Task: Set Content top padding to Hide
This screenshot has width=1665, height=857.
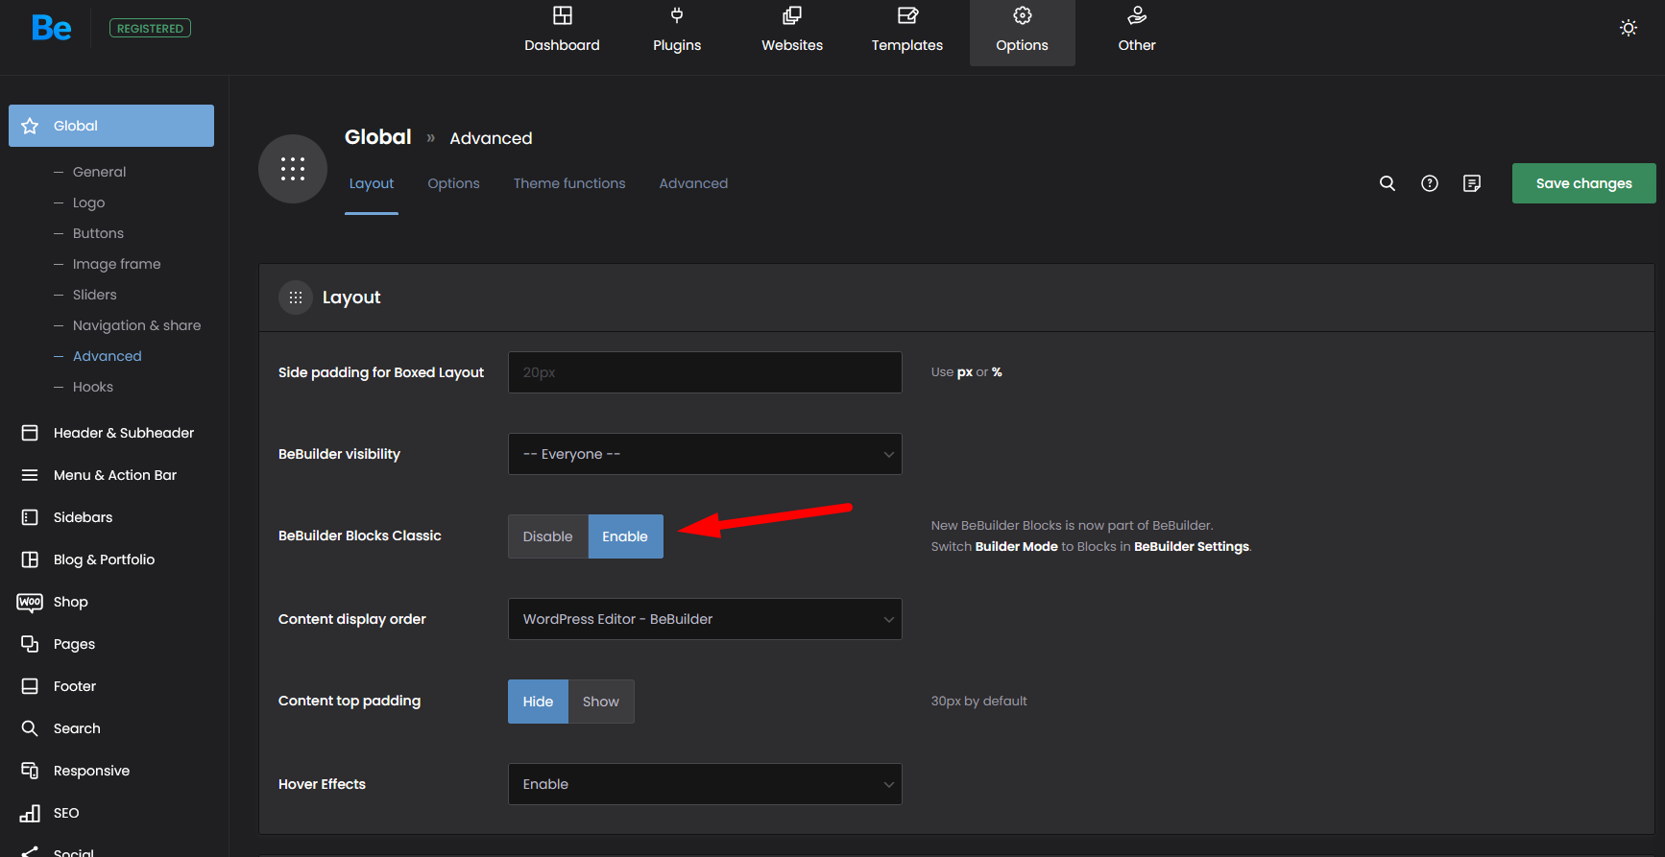Action: (538, 702)
